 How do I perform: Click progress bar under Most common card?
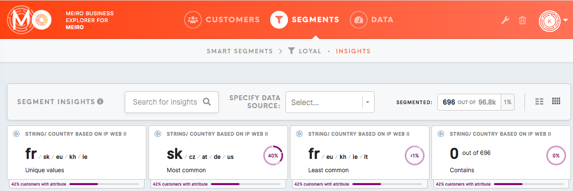pos(245,184)
